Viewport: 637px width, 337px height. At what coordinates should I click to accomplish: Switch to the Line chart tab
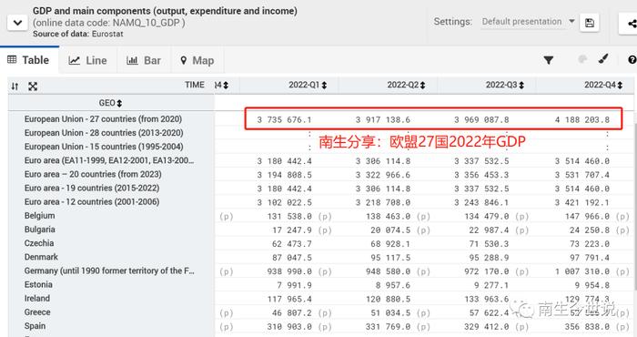87,61
